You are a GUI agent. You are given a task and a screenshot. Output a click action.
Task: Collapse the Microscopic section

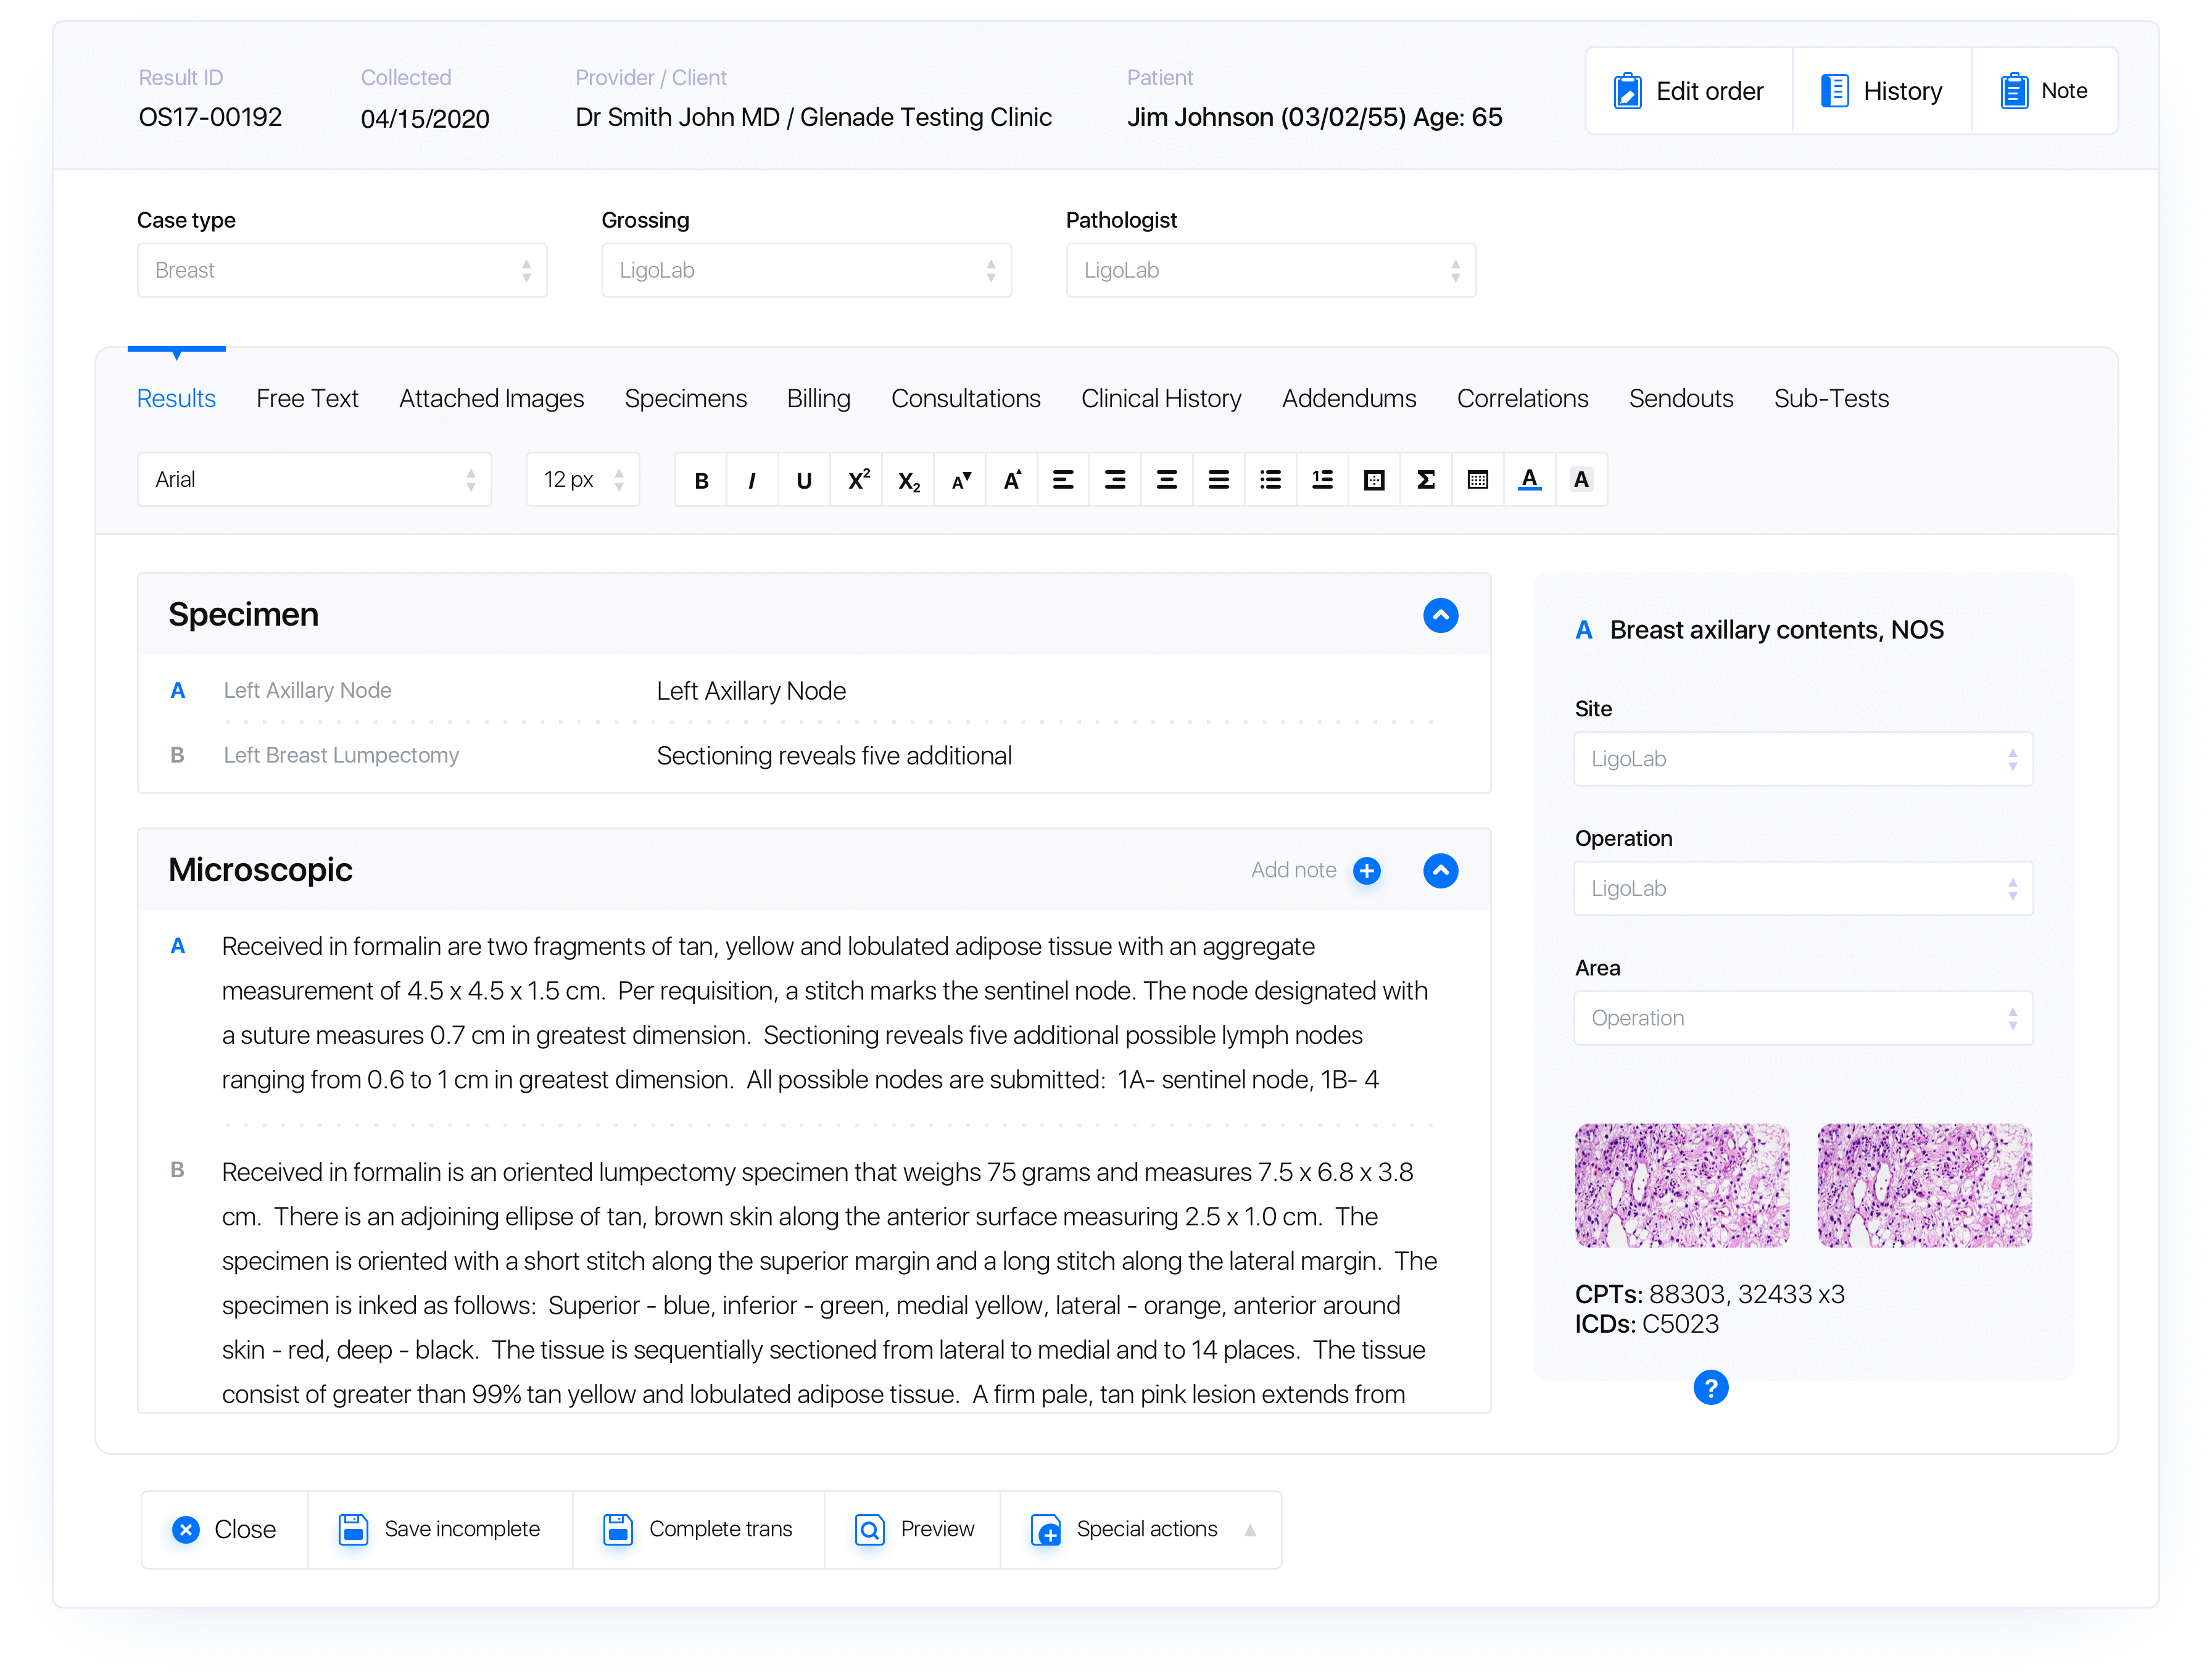[1441, 871]
